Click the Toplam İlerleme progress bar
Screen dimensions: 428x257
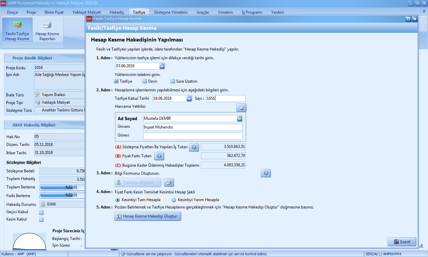[x=62, y=187]
